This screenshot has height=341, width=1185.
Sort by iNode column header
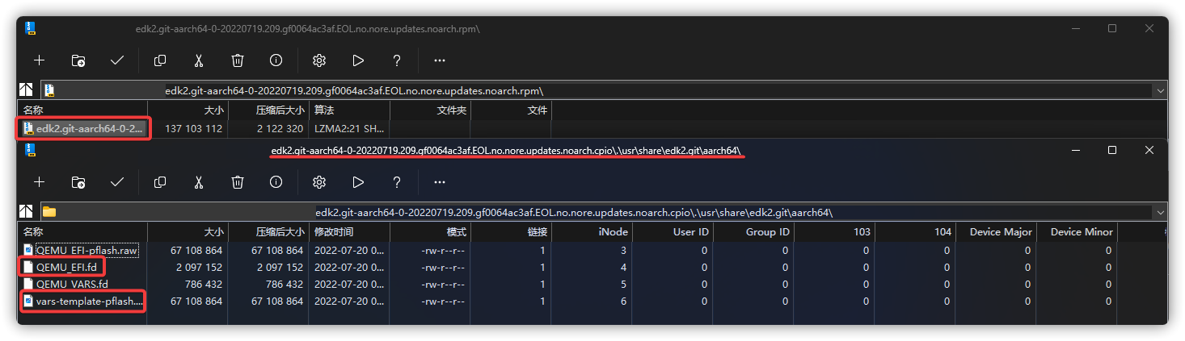click(x=591, y=231)
